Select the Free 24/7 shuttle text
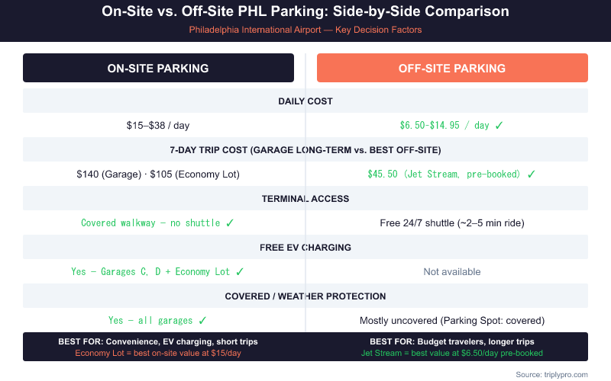 point(452,223)
